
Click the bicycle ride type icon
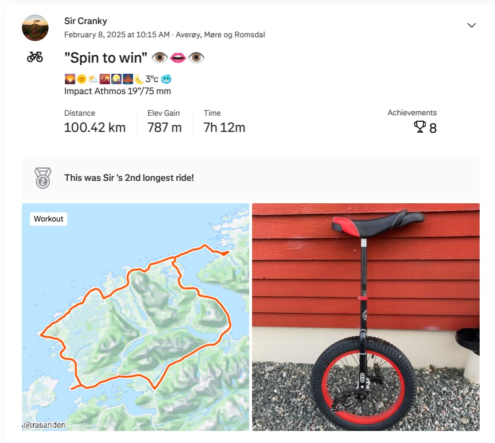coord(35,57)
